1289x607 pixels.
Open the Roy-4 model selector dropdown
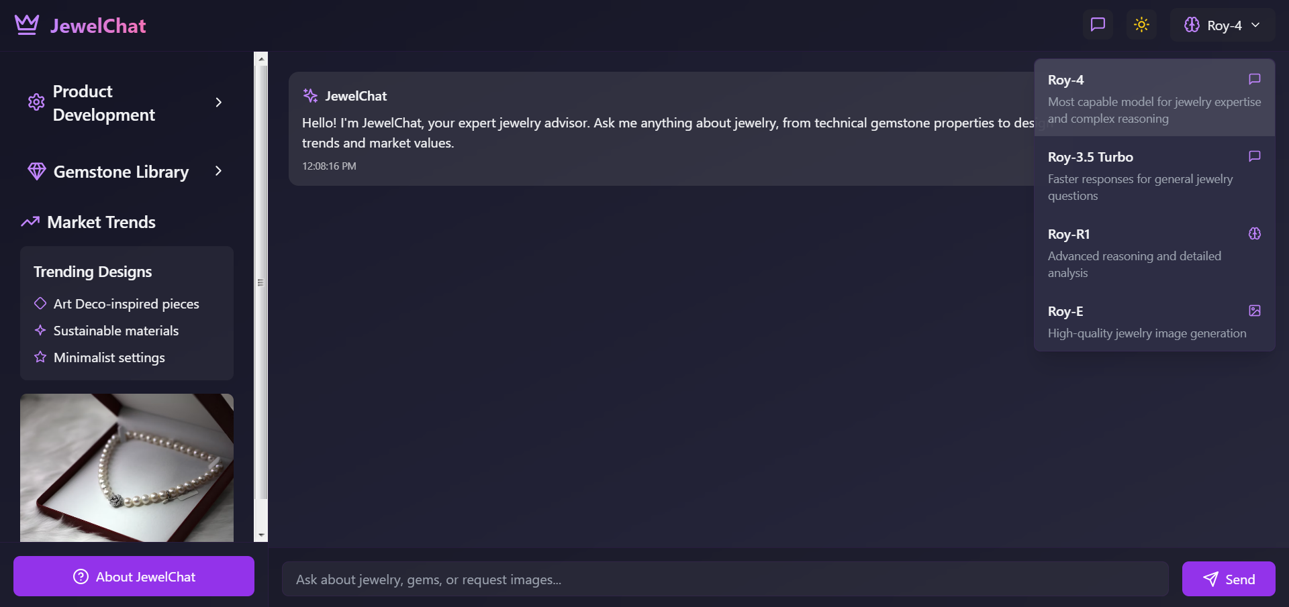click(1223, 25)
